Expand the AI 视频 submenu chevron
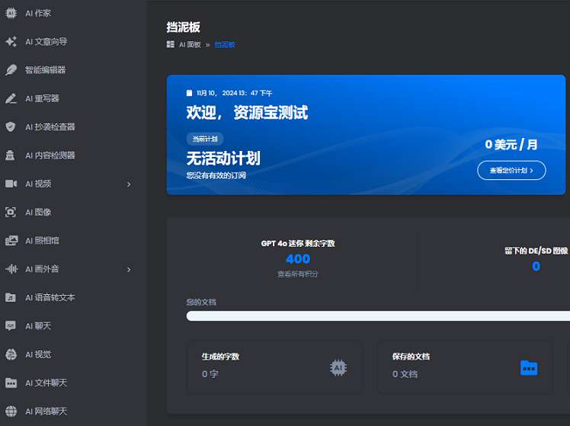570x426 pixels. (129, 184)
